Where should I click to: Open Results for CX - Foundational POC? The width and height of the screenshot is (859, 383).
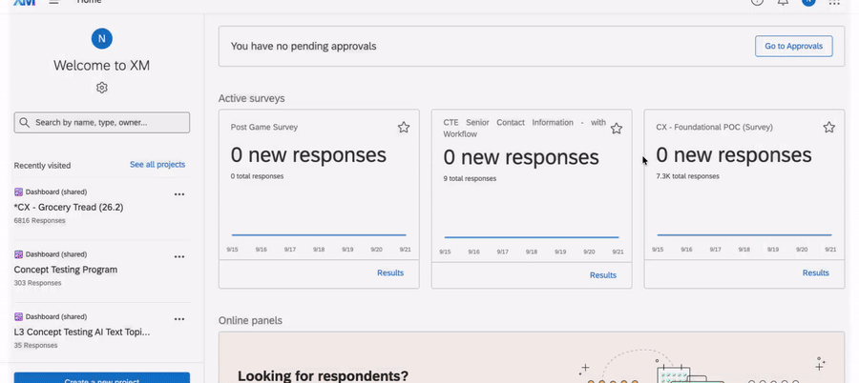(x=816, y=273)
